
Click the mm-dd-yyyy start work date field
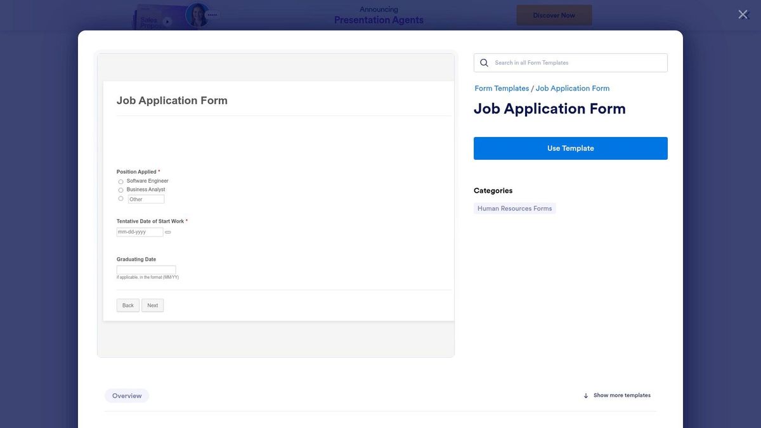(138, 231)
